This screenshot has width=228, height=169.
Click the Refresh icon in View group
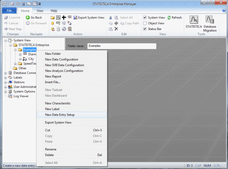click(169, 18)
